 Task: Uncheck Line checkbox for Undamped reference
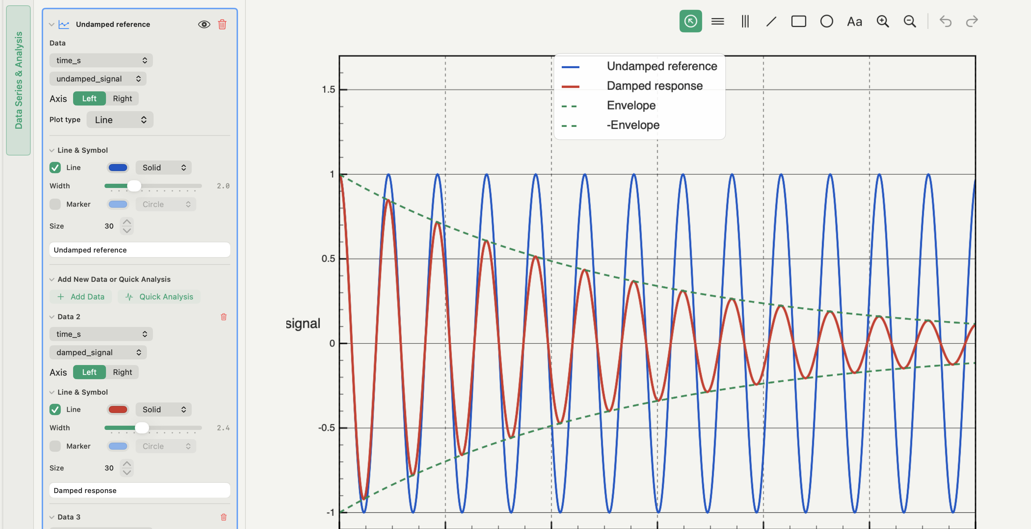(55, 168)
